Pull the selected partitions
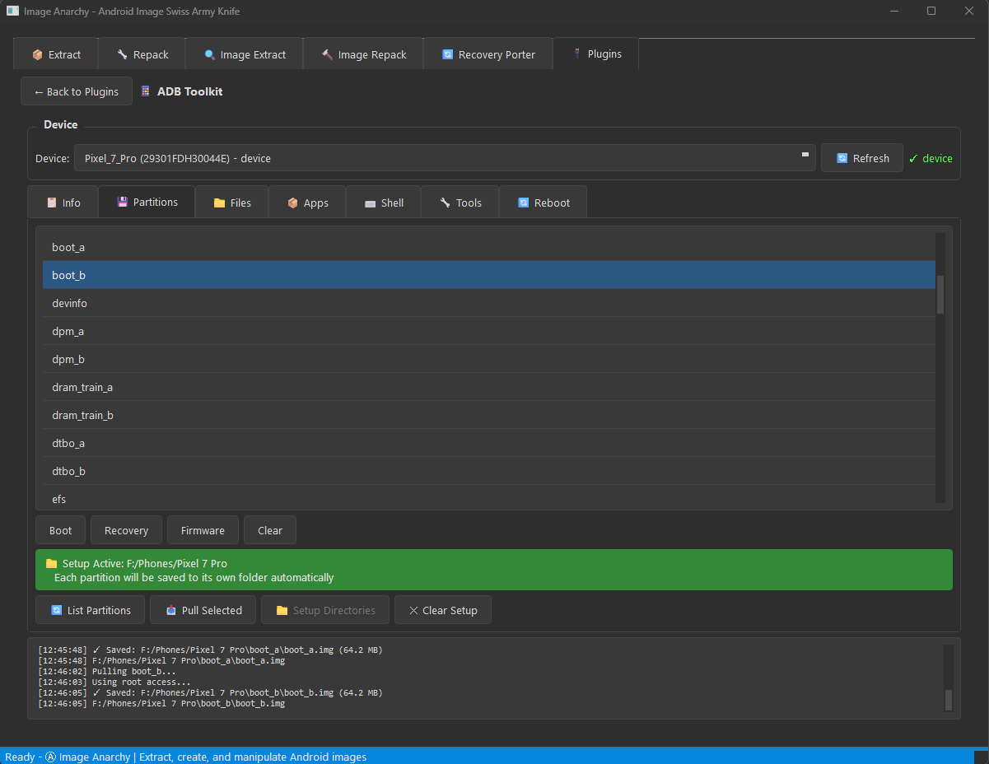989x764 pixels. click(203, 610)
